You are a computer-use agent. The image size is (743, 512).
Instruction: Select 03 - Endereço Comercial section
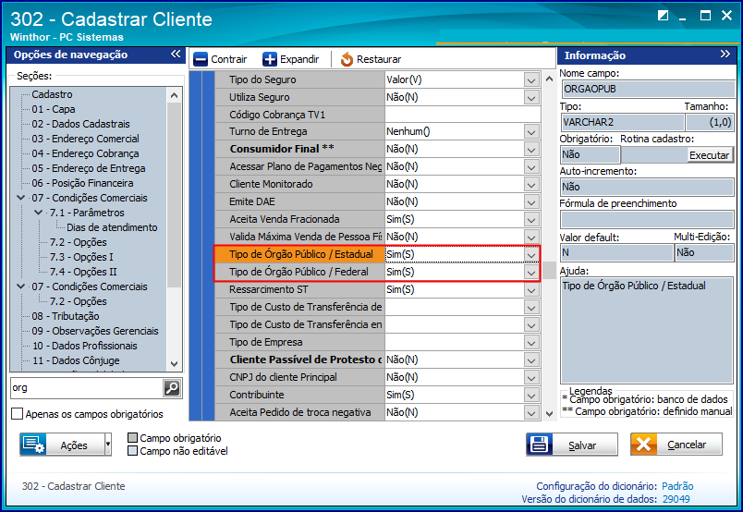click(x=85, y=139)
